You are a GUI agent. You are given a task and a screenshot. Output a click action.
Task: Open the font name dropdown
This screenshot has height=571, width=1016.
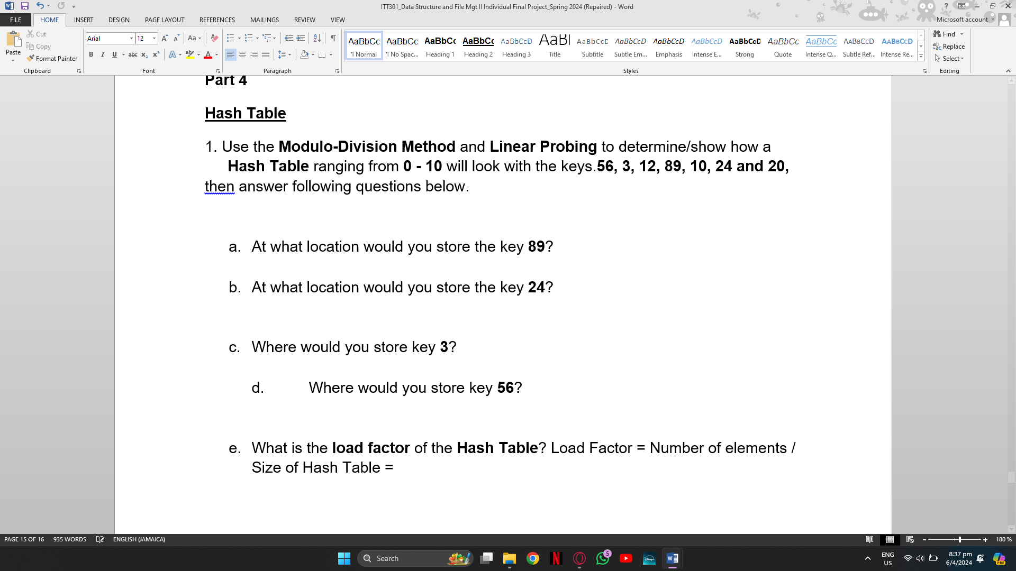pos(131,39)
